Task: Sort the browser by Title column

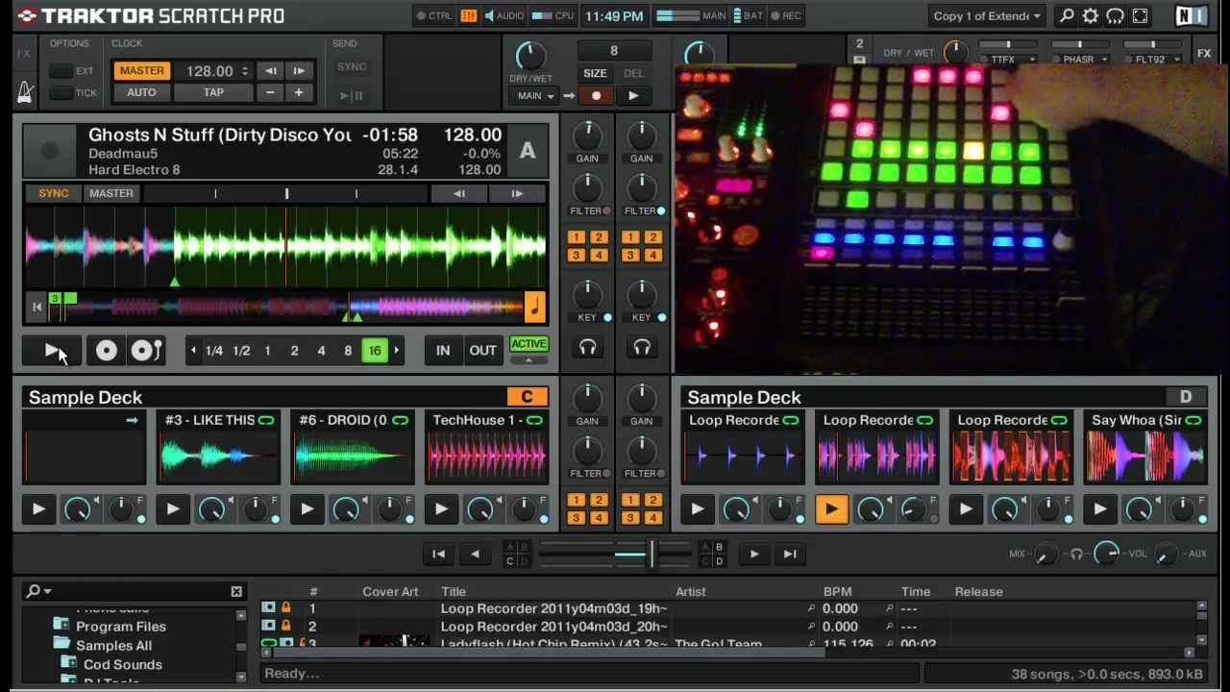Action: click(x=454, y=592)
